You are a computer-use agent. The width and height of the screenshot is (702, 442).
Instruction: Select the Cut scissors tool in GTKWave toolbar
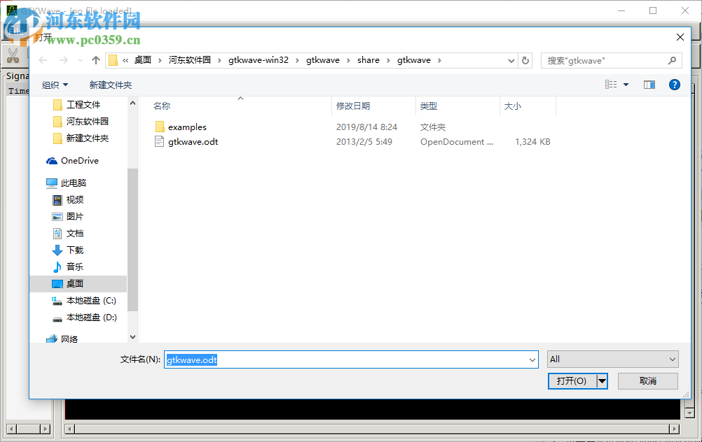[14, 55]
